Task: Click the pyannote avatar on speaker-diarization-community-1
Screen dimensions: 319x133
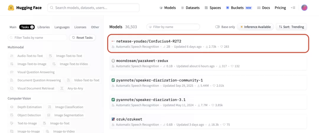Action: [113, 80]
